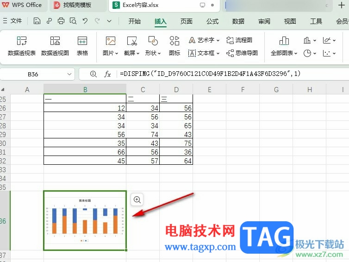Click the save document icon

37,21
